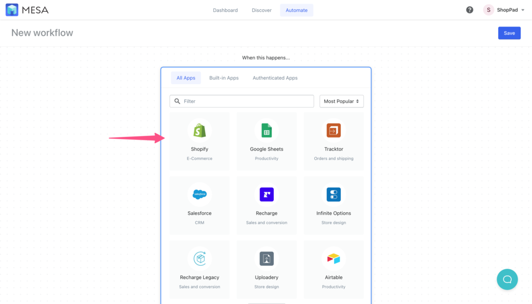This screenshot has width=532, height=304.
Task: Open the help question mark icon
Action: [469, 9]
